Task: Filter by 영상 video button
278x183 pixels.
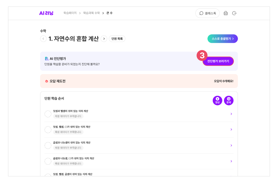Action: pos(217,100)
